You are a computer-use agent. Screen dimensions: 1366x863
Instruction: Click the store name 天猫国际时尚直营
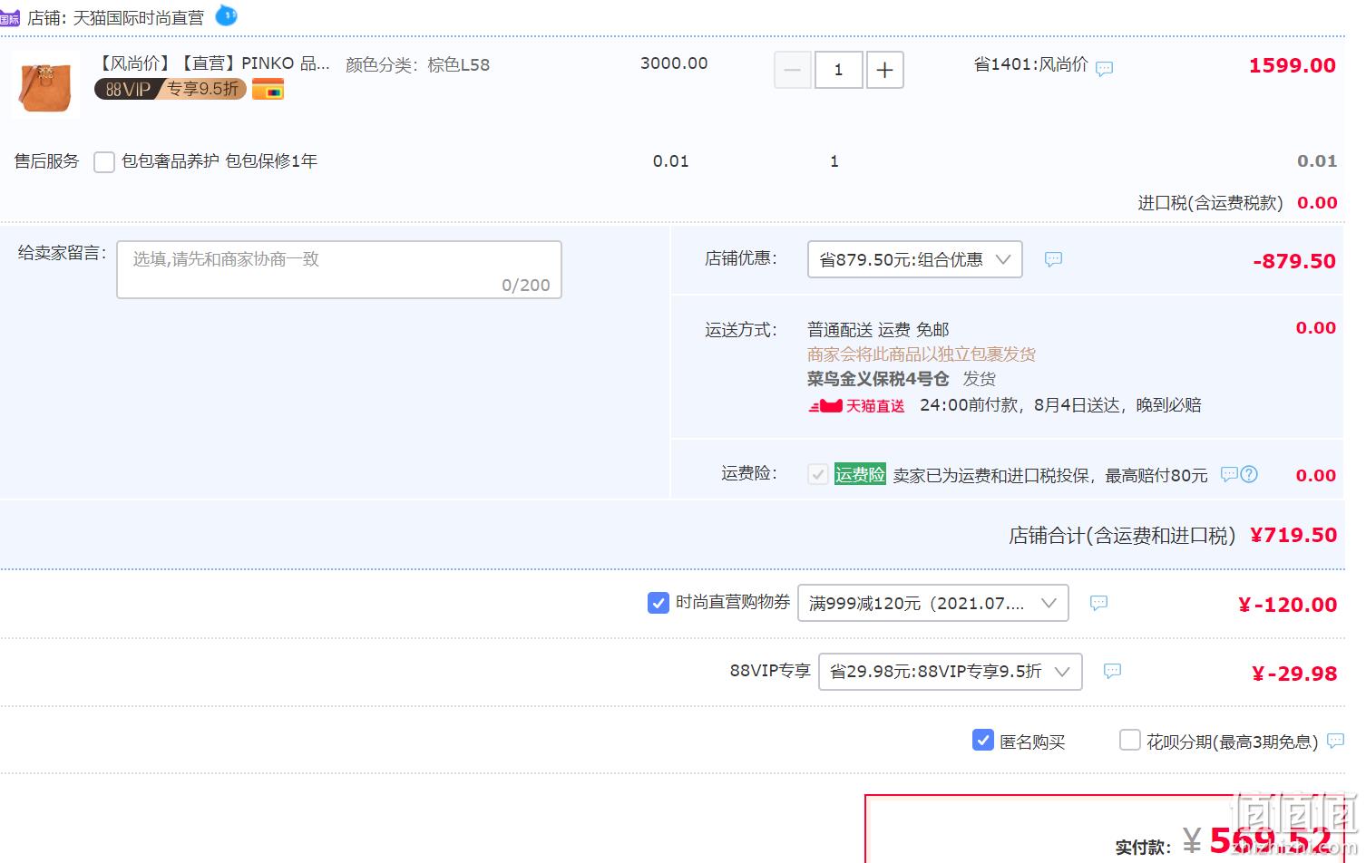coord(139,17)
